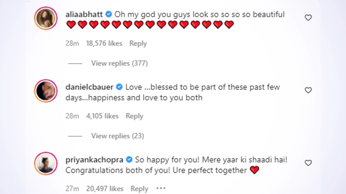Expand View replies (23)
The height and width of the screenshot is (194, 346).
click(x=117, y=136)
